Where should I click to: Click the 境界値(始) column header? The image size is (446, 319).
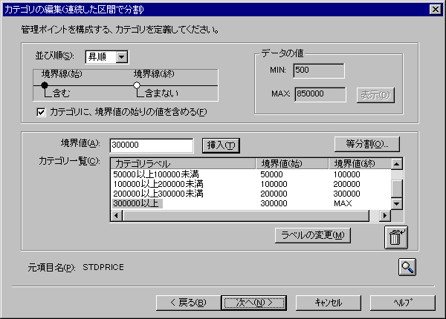(x=292, y=164)
